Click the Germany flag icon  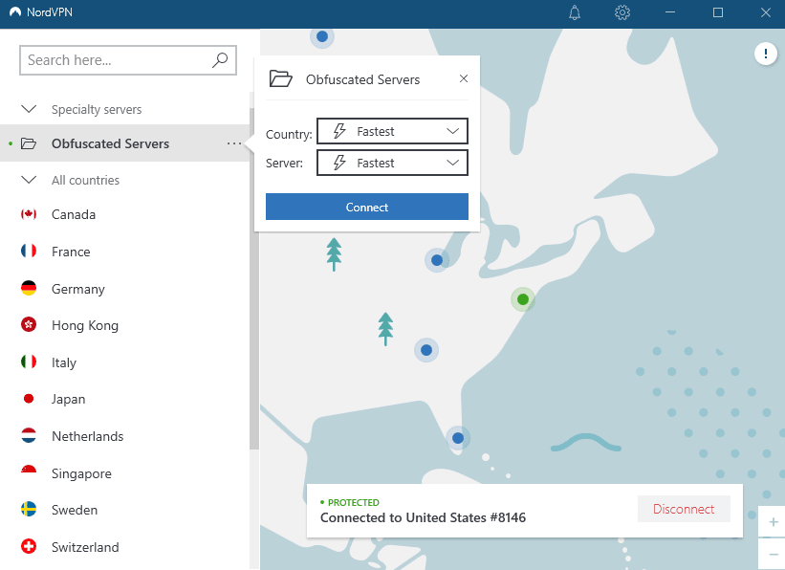click(29, 288)
